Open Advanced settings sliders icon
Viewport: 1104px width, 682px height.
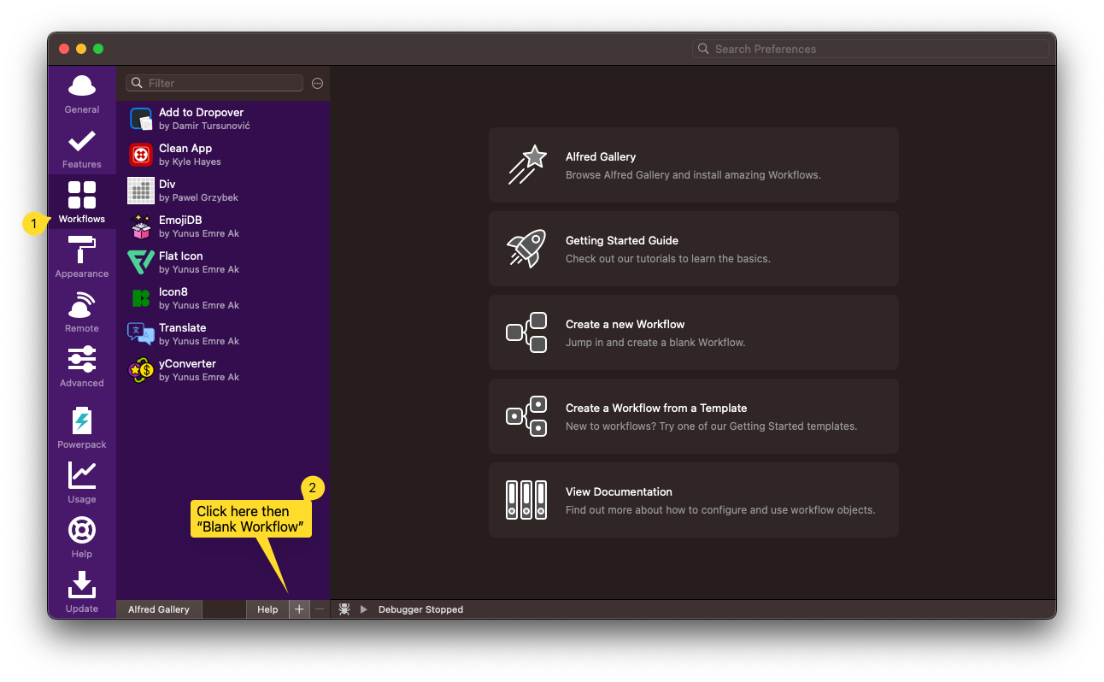point(82,366)
